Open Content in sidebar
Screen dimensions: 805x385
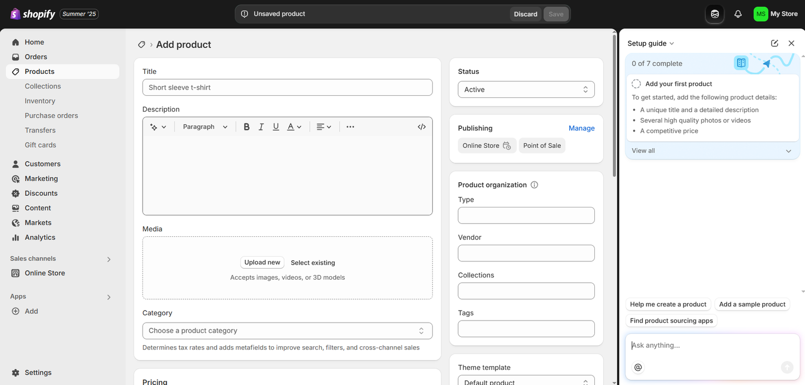(62, 208)
